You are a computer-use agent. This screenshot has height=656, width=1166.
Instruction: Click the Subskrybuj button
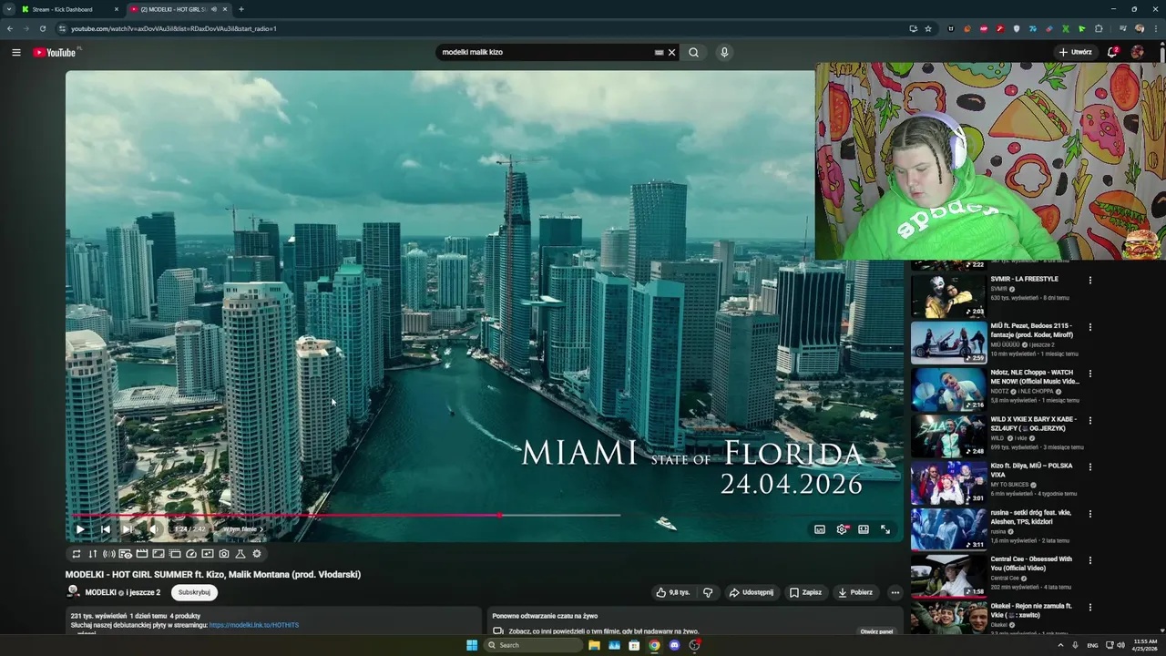coord(194,592)
